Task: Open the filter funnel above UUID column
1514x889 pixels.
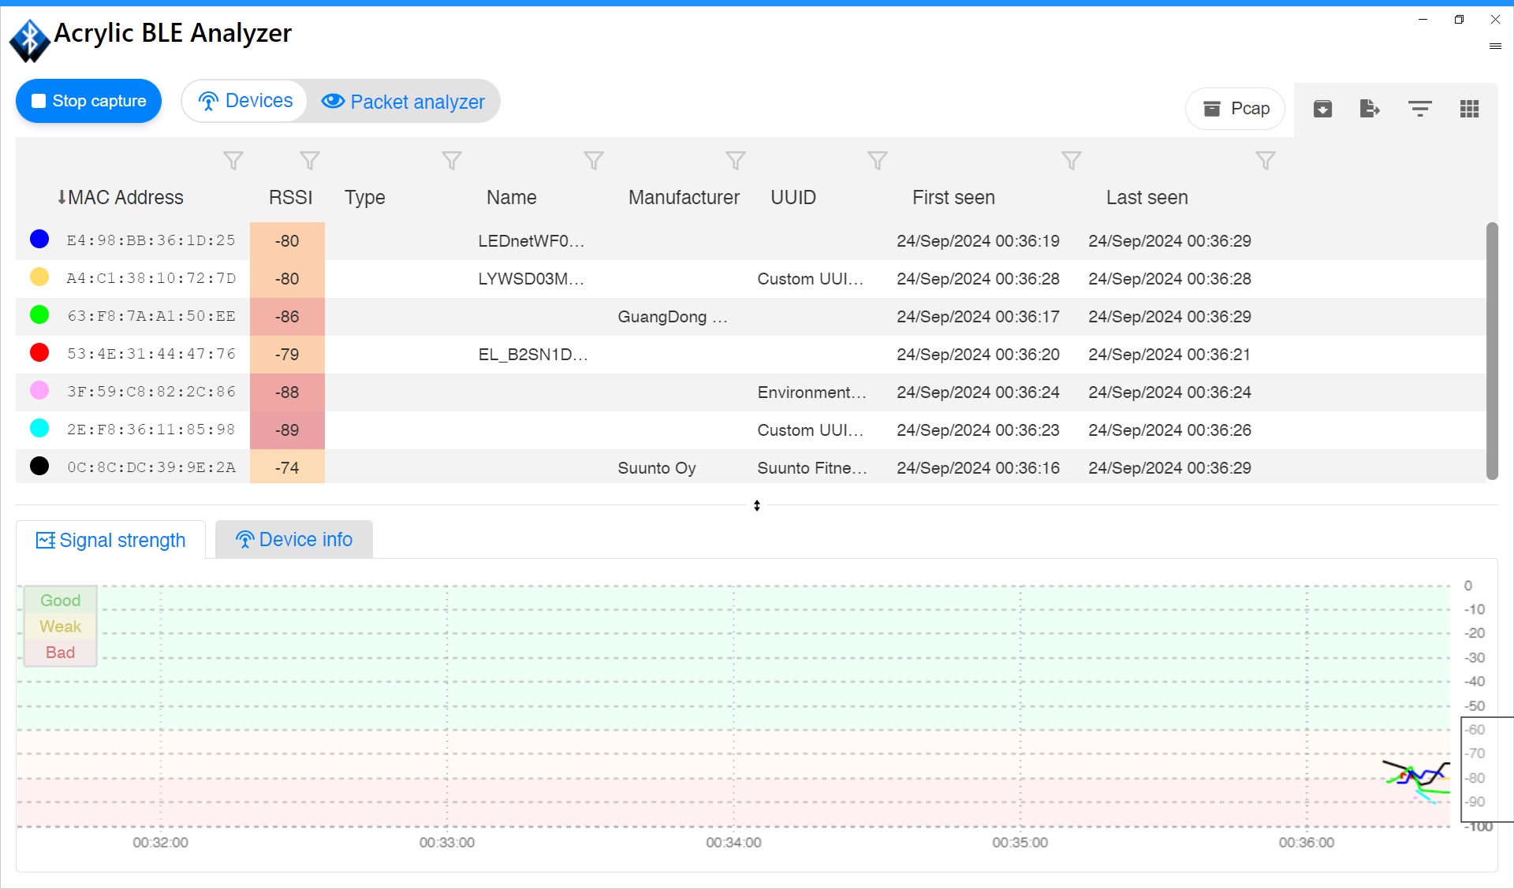Action: (877, 161)
